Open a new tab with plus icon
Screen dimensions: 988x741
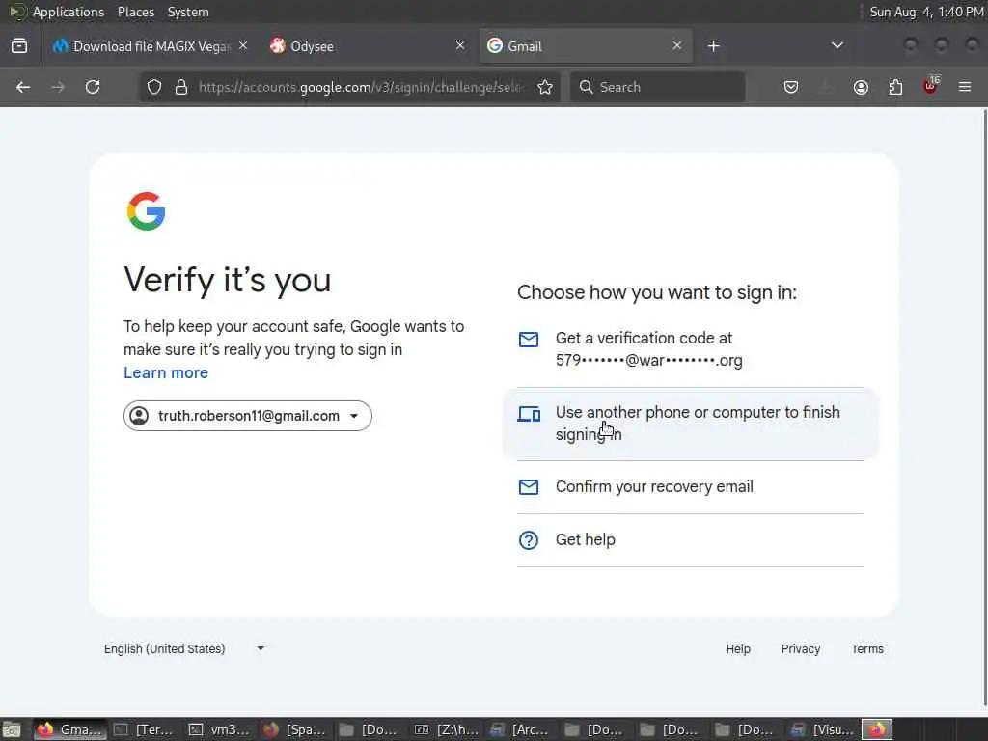point(713,46)
